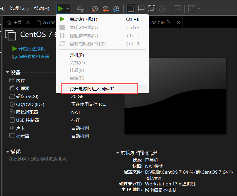This screenshot has height=196, width=237.
Task: Select the 网络适配器 device row
Action: tap(59, 112)
